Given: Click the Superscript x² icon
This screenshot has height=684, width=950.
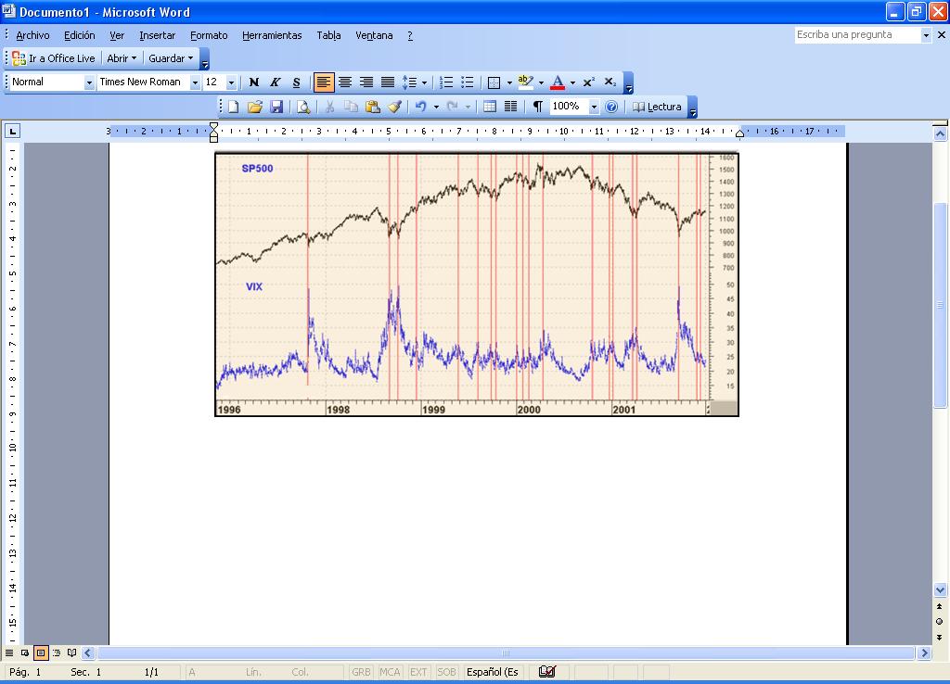Looking at the screenshot, I should [589, 82].
